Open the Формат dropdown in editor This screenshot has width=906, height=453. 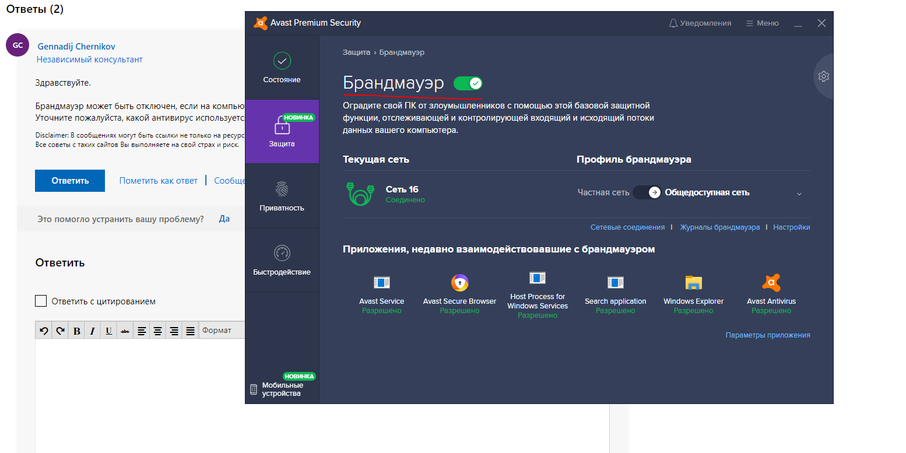pos(222,331)
